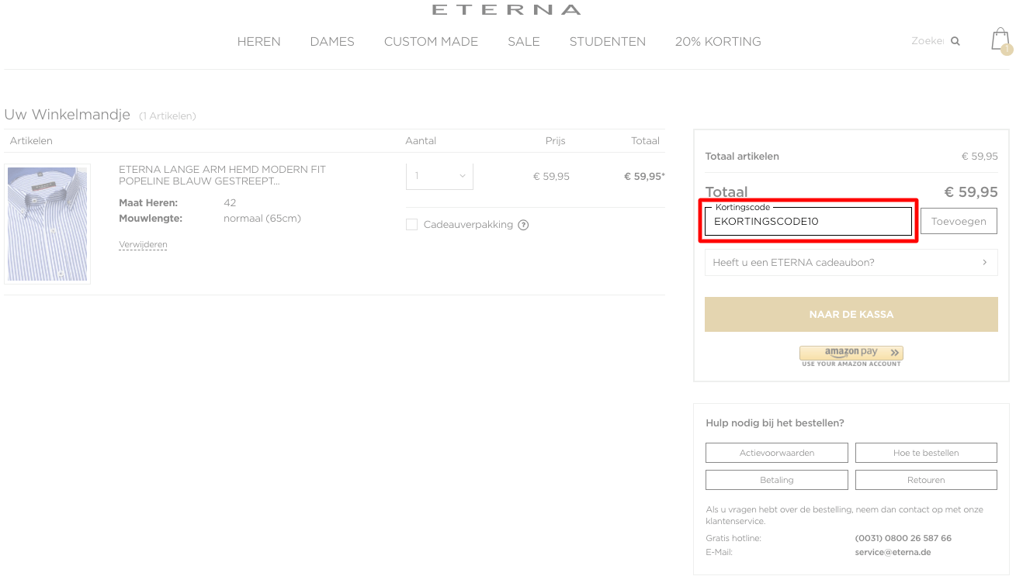Click the hotline number (0031) 0800 26 587 66
This screenshot has width=1016, height=583.
coord(903,538)
